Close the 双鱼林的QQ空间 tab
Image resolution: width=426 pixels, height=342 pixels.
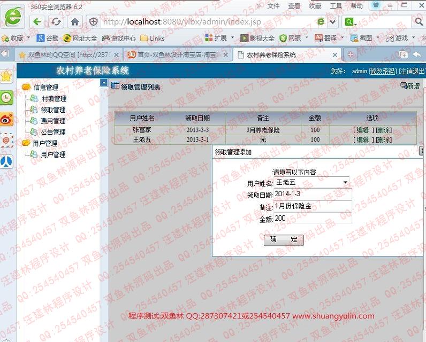(x=116, y=55)
